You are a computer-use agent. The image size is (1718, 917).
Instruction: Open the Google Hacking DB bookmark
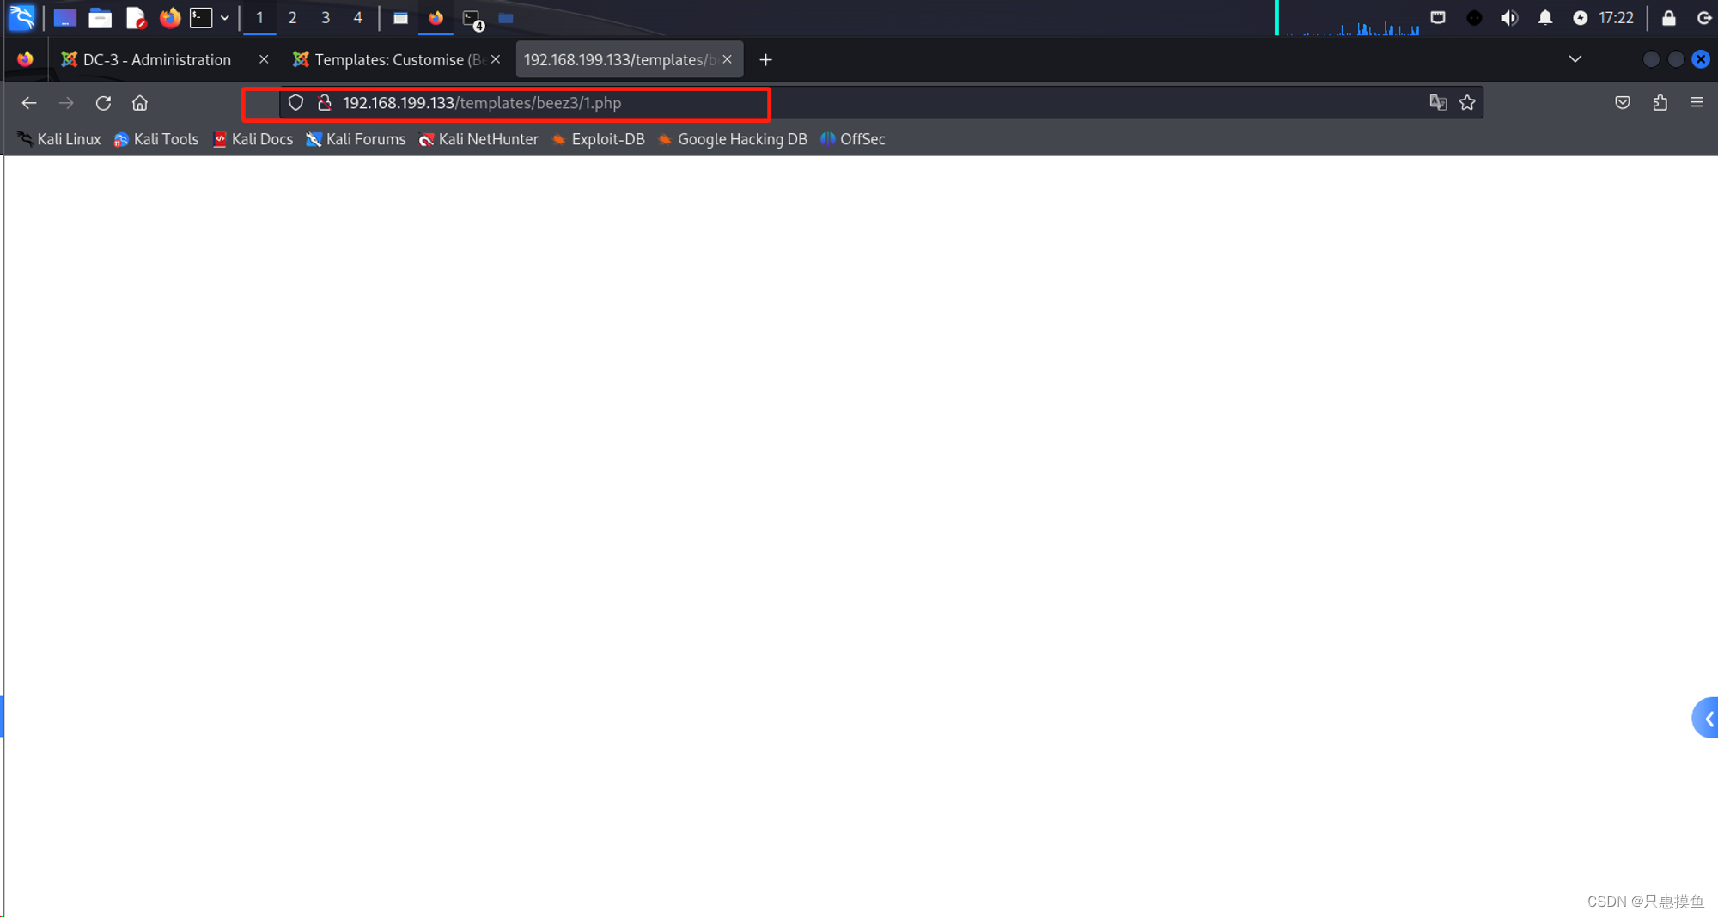(733, 139)
